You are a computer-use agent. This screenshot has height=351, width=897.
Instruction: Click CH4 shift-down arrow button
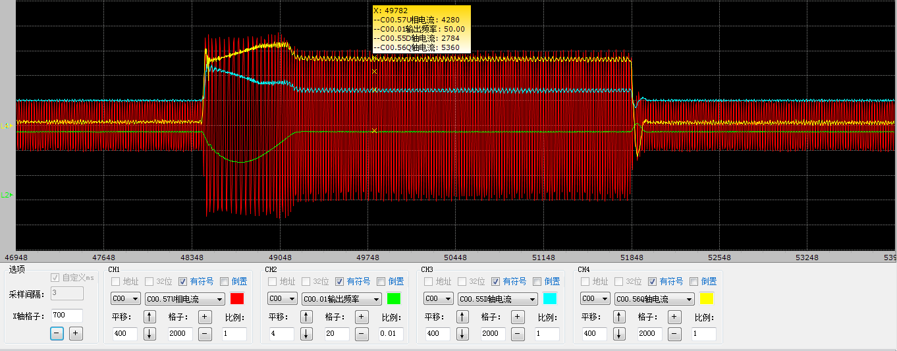click(620, 333)
